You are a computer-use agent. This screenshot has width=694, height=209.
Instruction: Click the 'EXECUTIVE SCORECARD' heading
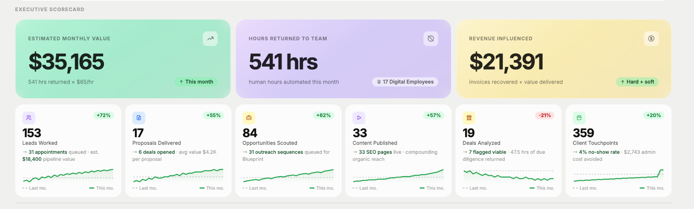tap(50, 9)
